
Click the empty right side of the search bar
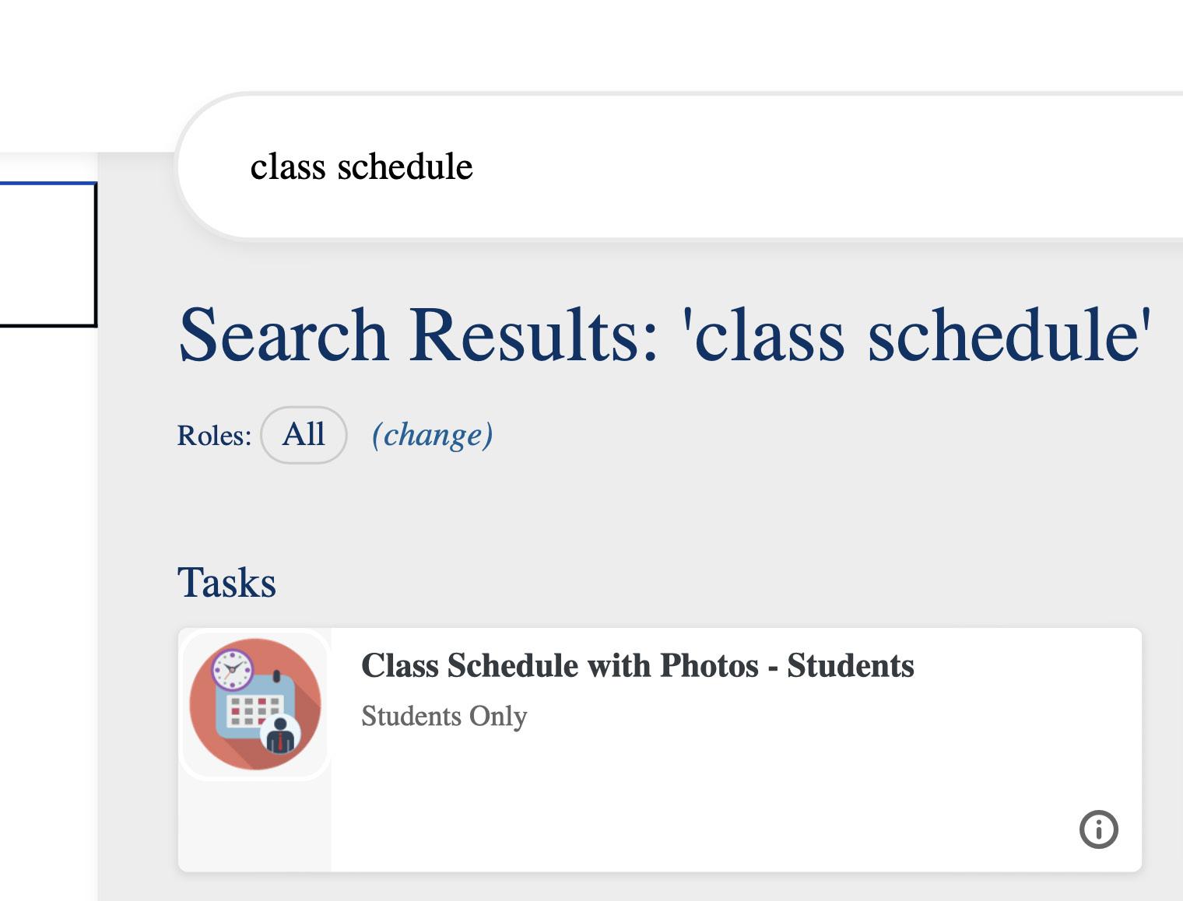[934, 167]
